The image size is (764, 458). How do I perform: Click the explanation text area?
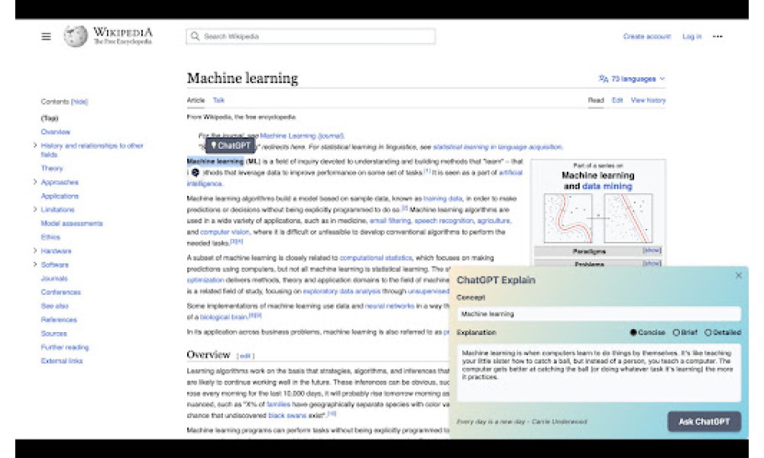(599, 373)
